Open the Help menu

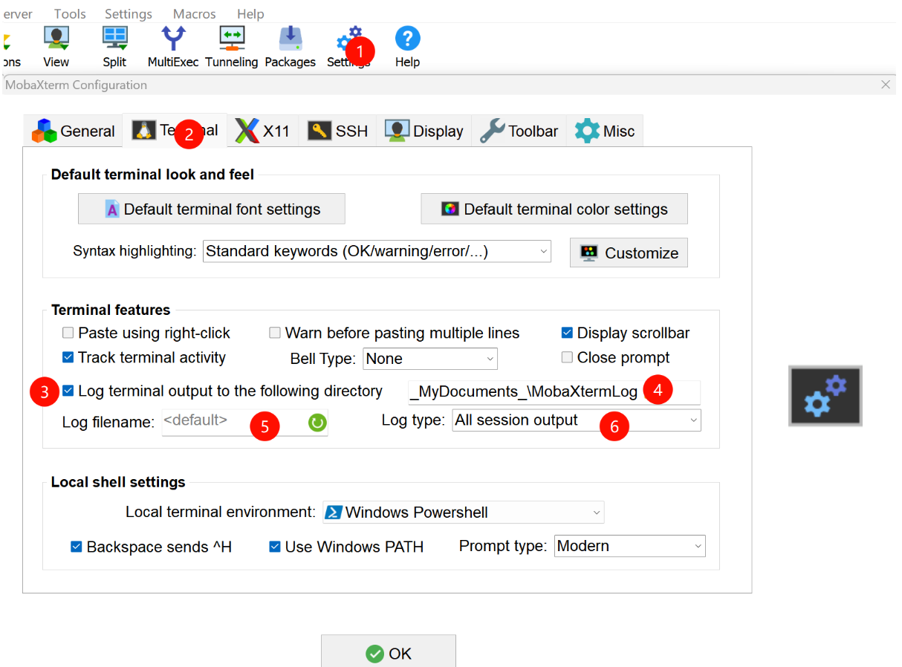[x=250, y=14]
